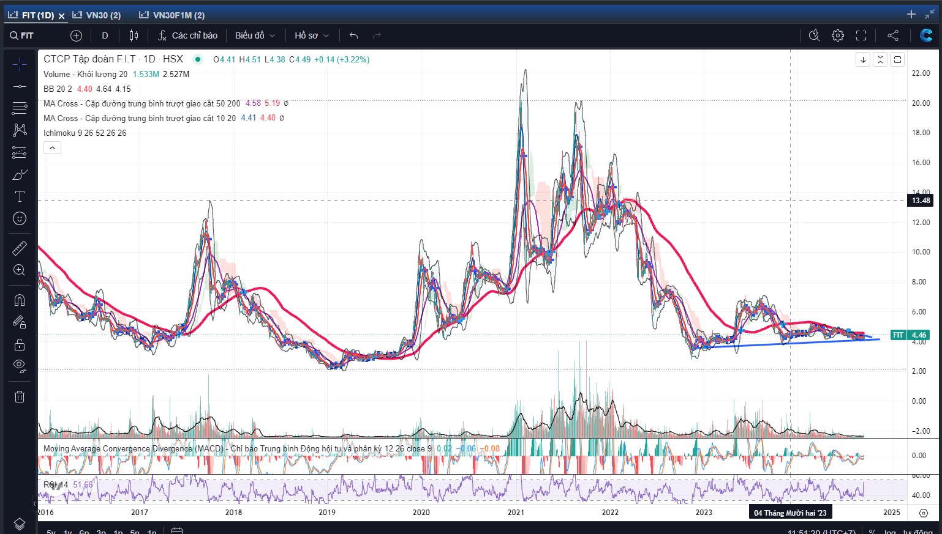Open the candlestick chart style selector
The width and height of the screenshot is (942, 534).
[134, 35]
